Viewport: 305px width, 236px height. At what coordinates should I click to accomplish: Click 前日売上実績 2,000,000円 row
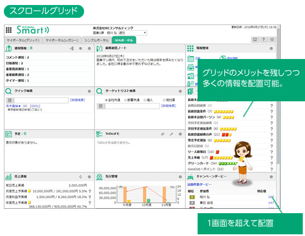[46, 185]
